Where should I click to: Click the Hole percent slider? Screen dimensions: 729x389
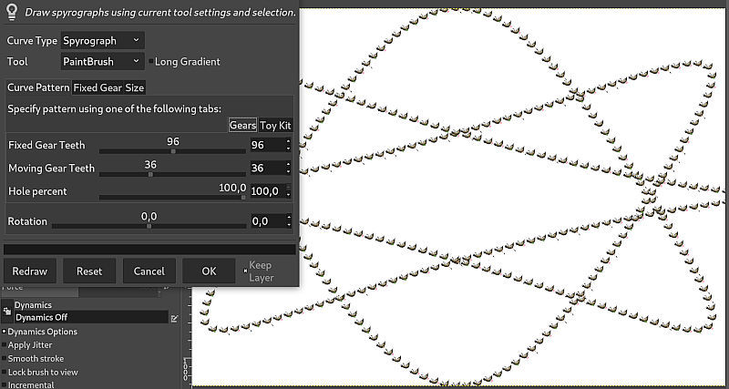click(172, 197)
